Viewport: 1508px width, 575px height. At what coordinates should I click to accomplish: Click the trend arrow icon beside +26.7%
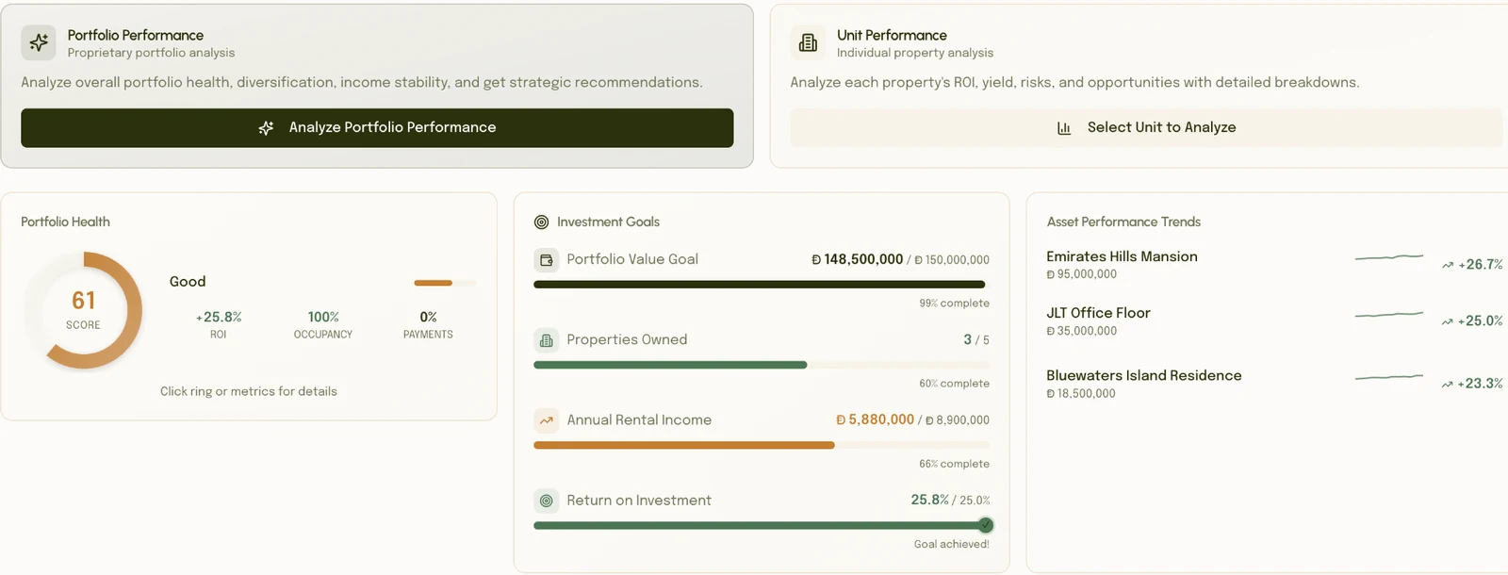tap(1448, 265)
